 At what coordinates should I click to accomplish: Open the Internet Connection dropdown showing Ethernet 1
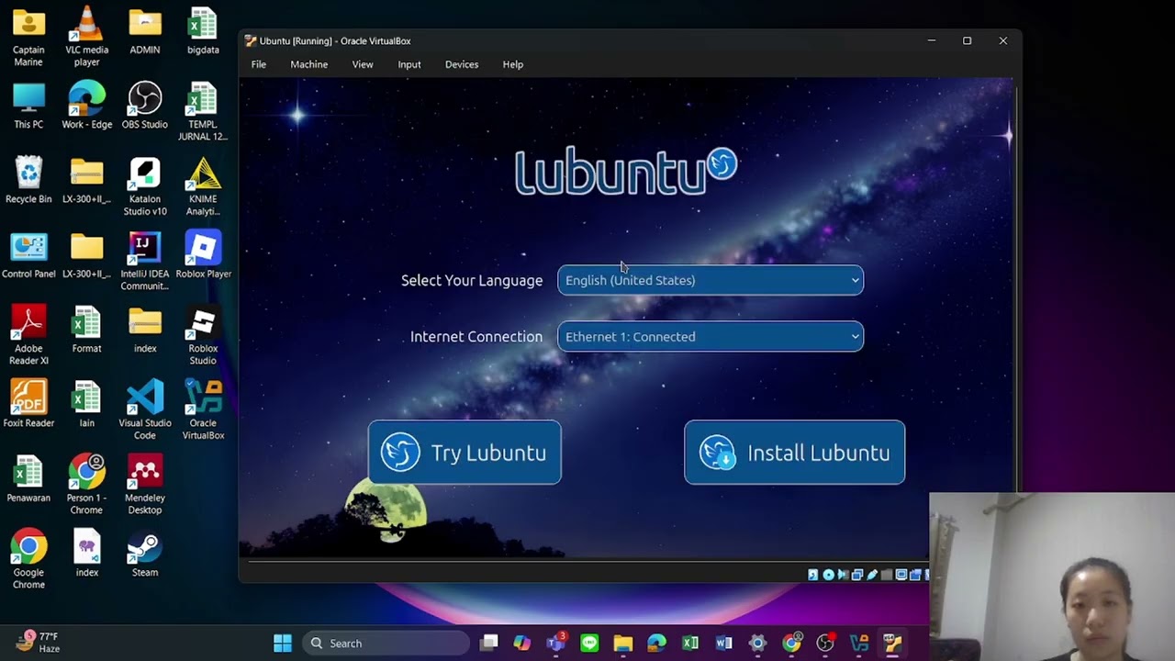click(x=711, y=336)
